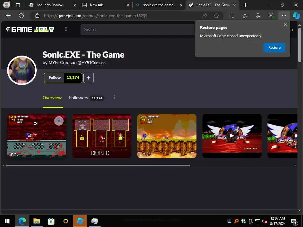Open the orange-highlighted taskbar app
Image resolution: width=303 pixels, height=227 pixels.
coord(80,221)
